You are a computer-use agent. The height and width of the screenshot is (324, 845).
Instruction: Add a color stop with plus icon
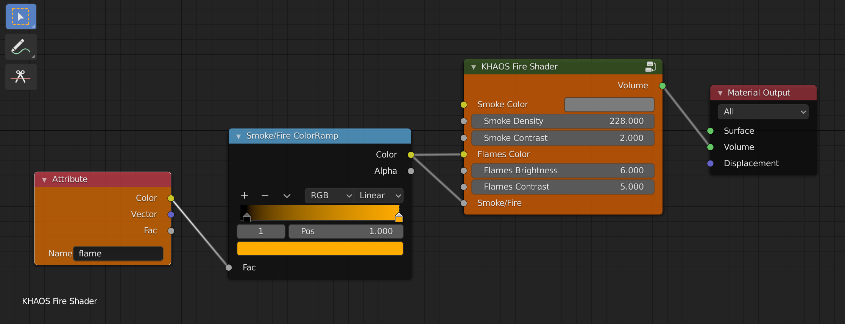pyautogui.click(x=245, y=195)
